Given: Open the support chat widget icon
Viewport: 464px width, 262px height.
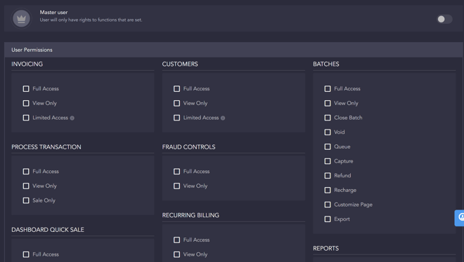Looking at the screenshot, I should click(x=460, y=218).
